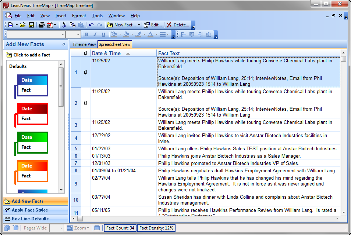Choose the orange Date/Fact box style
The width and height of the screenshot is (351, 235).
coord(31,172)
